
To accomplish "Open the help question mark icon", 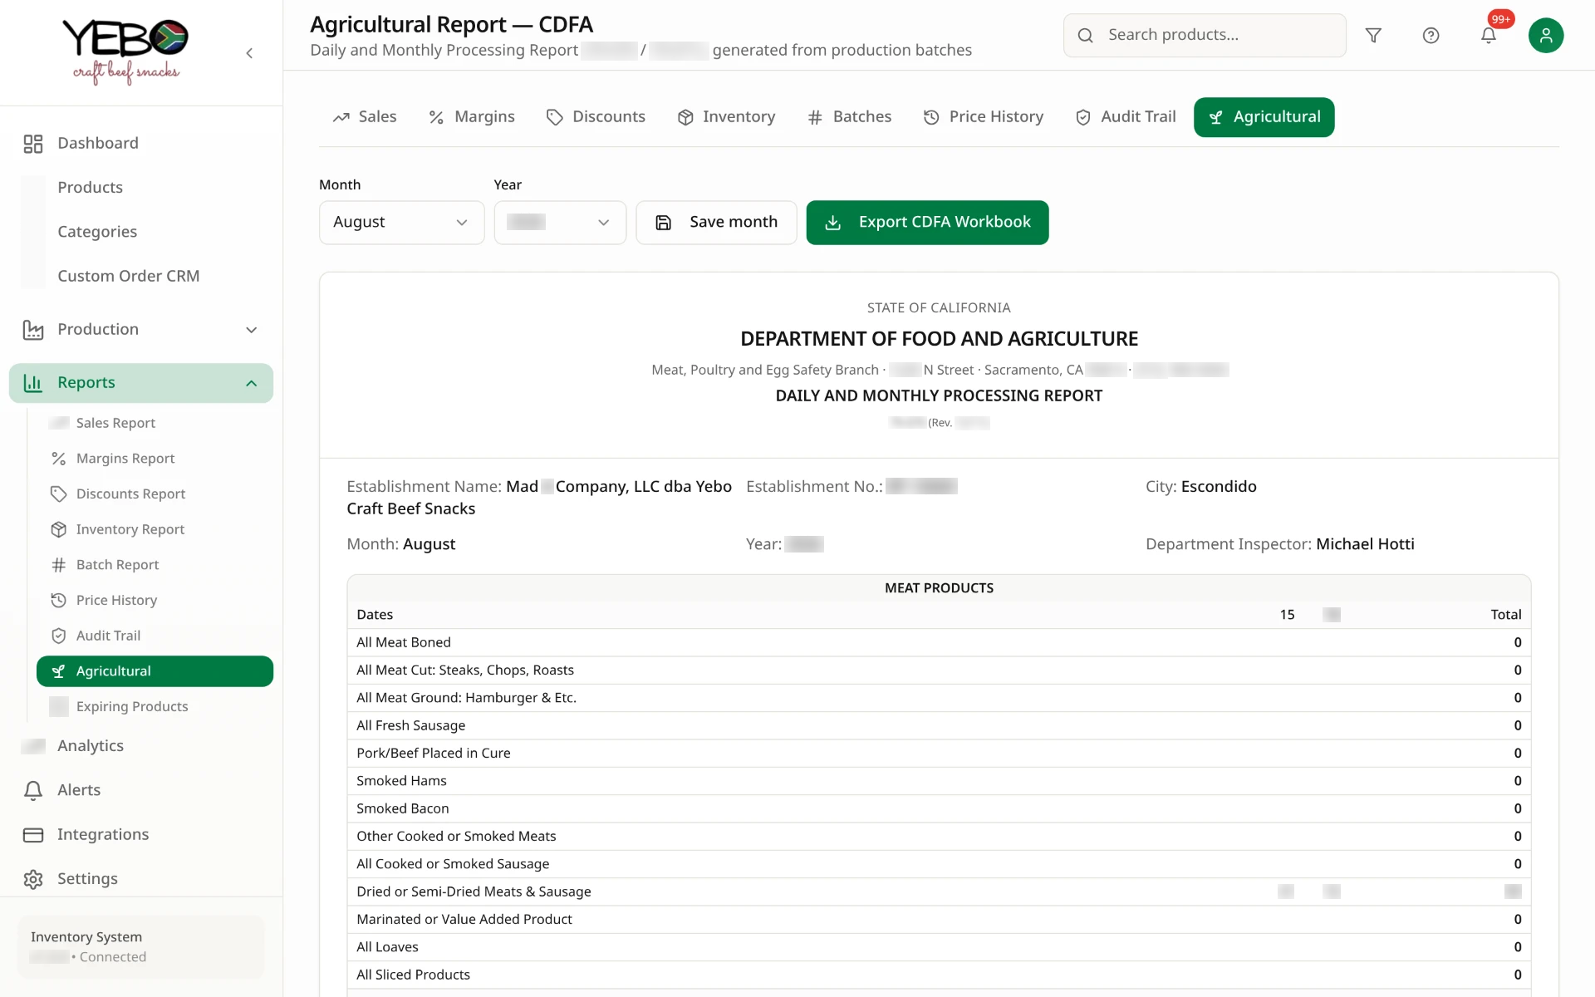I will 1431,35.
